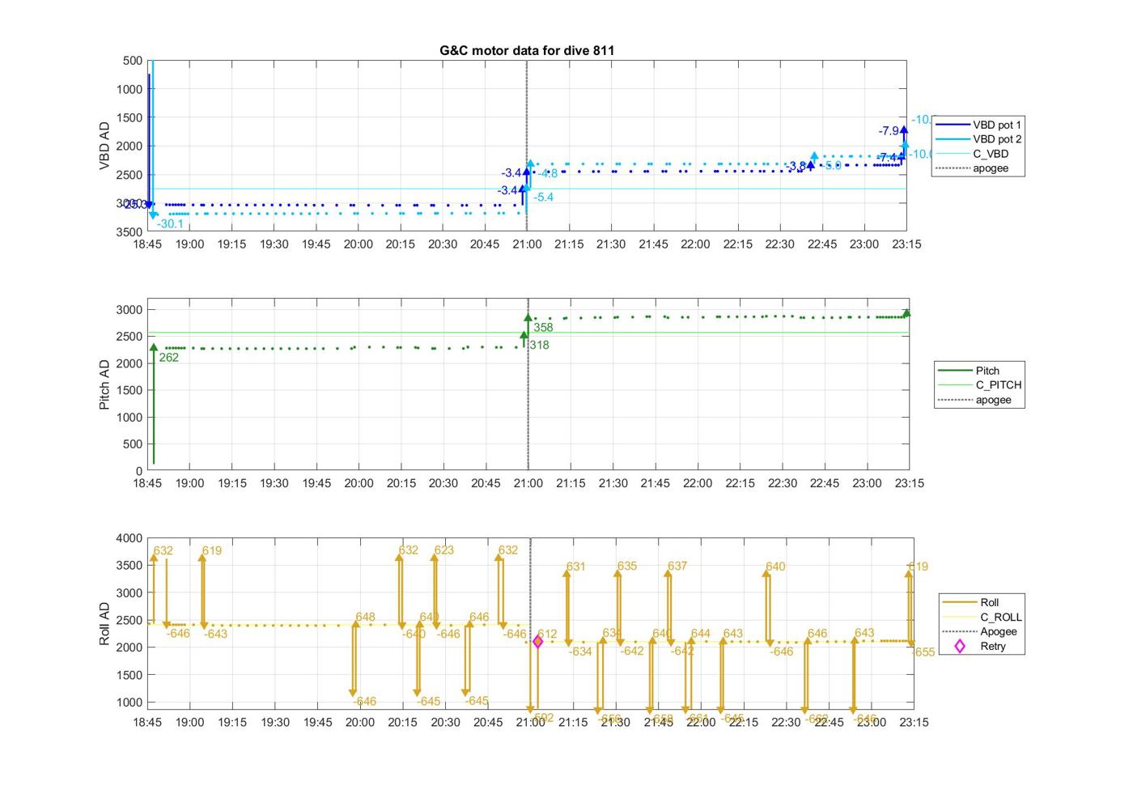
Task: Click the "-5.4" data label in the VBD plot
Action: point(544,197)
